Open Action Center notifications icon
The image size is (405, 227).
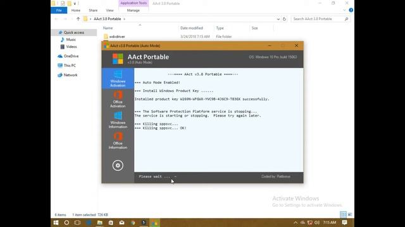point(344,223)
